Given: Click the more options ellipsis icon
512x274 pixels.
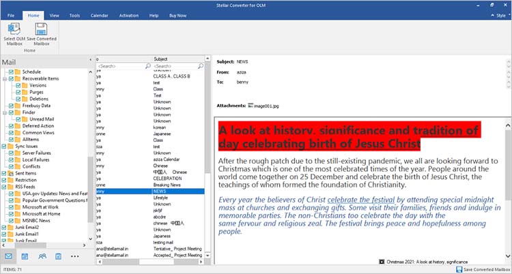Looking at the screenshot, I should [x=75, y=256].
